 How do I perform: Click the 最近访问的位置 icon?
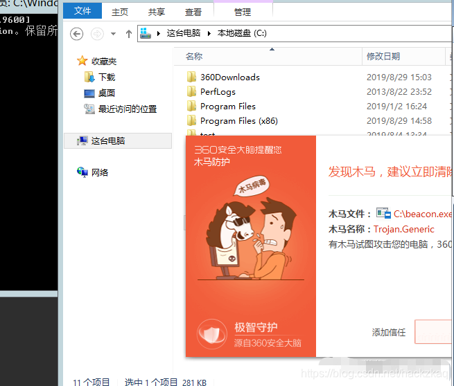click(x=89, y=109)
